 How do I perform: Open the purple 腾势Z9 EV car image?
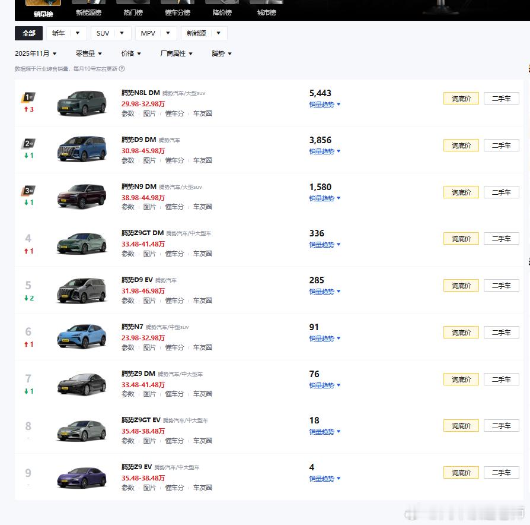click(x=82, y=477)
